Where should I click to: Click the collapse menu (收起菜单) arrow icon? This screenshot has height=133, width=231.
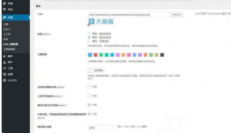(4, 80)
